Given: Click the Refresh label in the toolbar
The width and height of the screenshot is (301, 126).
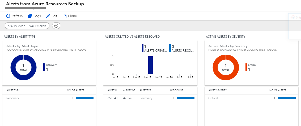Looking at the screenshot, I should [x=17, y=16].
